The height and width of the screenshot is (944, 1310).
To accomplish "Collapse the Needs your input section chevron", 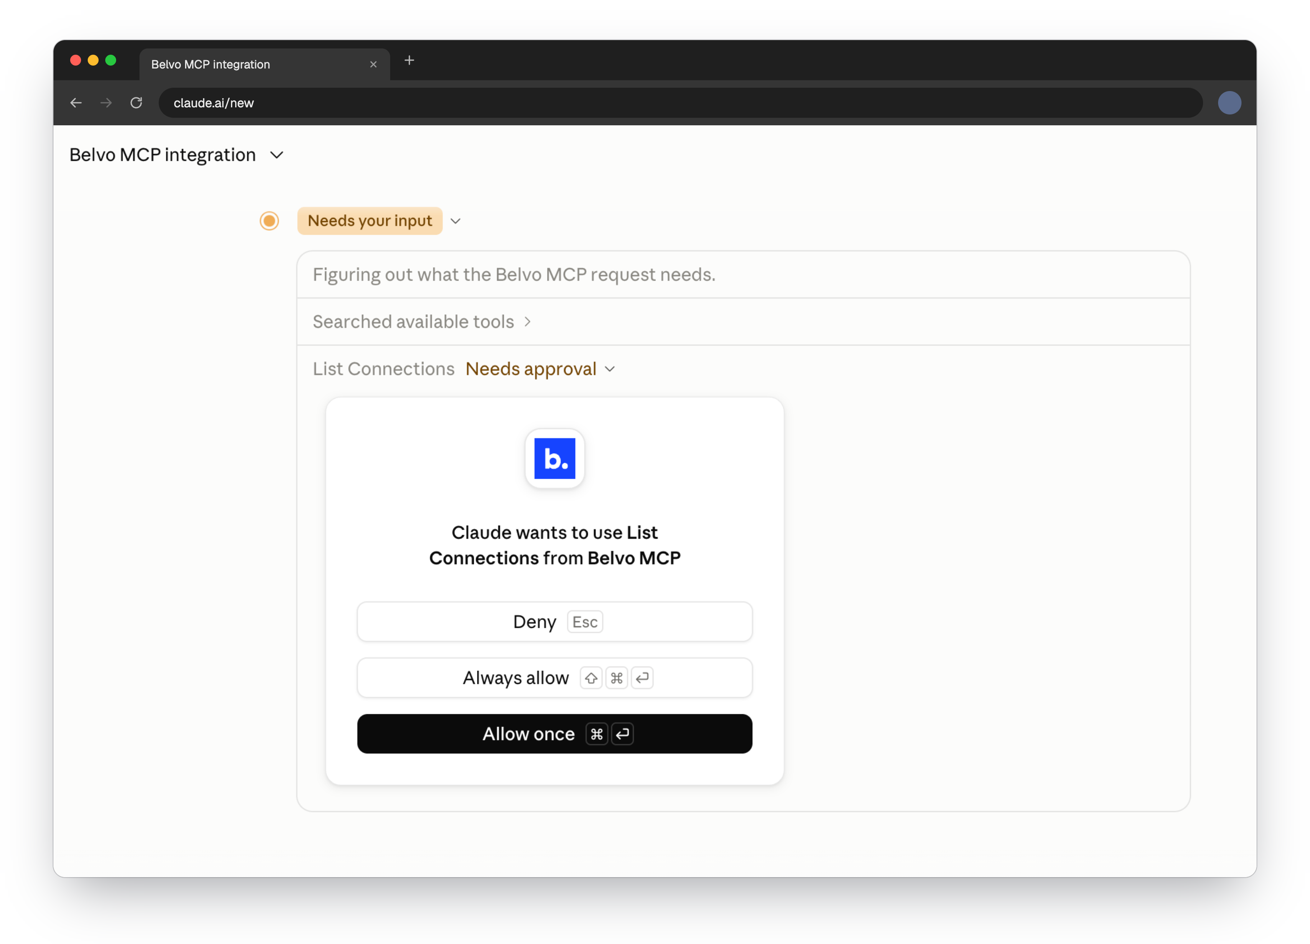I will click(x=455, y=221).
